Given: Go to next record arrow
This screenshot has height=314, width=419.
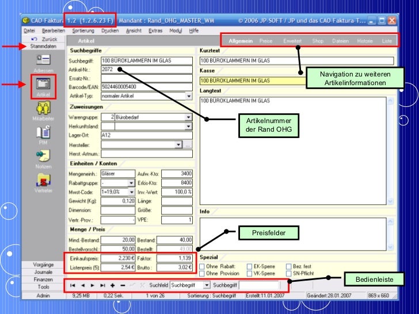Looking at the screenshot, I should coord(93,285).
